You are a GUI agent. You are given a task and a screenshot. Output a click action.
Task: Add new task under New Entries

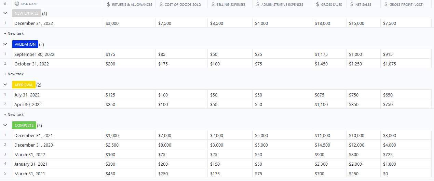tap(14, 33)
